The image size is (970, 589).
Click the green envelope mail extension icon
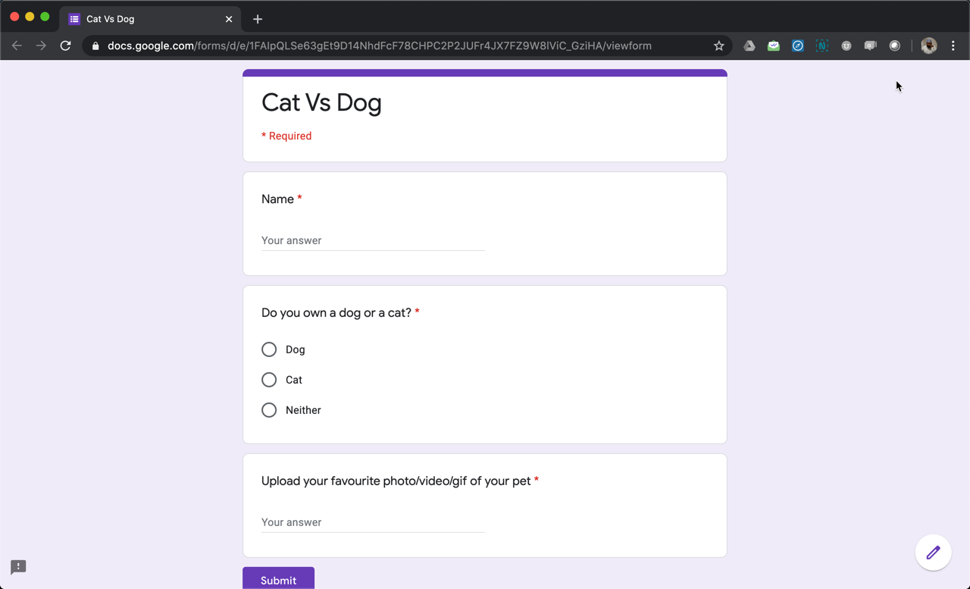[773, 46]
